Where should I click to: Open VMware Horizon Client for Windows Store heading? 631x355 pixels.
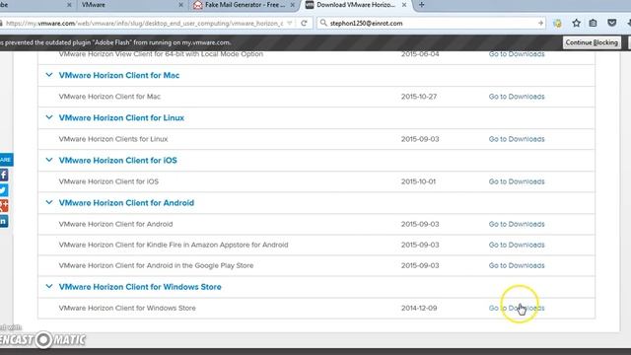point(140,287)
